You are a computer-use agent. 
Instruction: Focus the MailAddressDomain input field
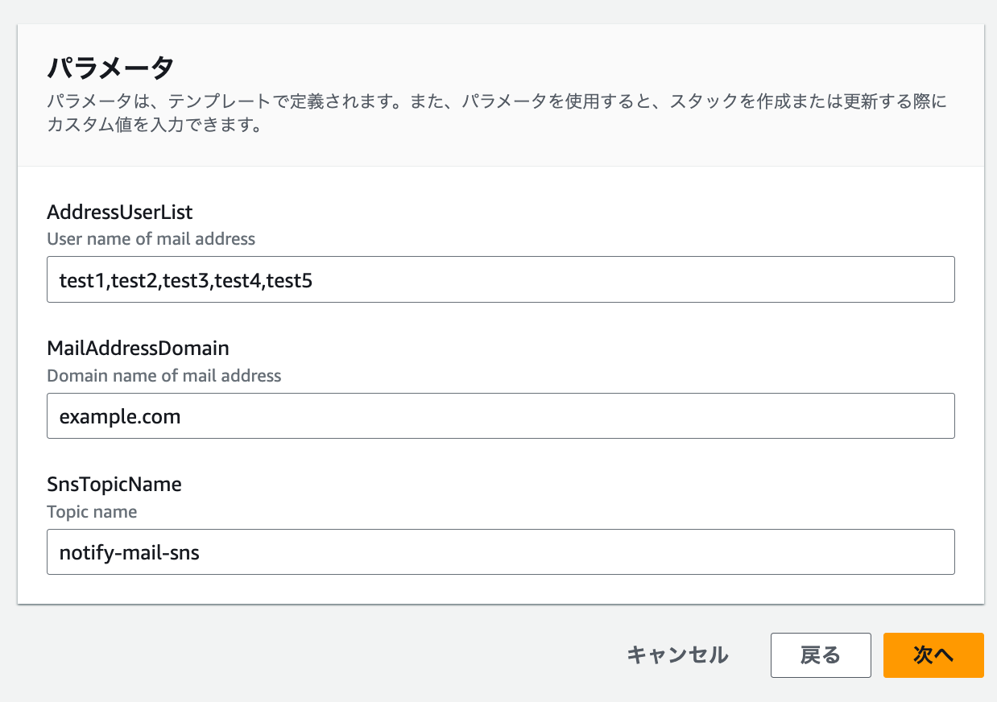499,415
